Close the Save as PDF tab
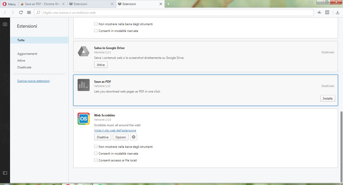The image size is (343, 185). 64,4
